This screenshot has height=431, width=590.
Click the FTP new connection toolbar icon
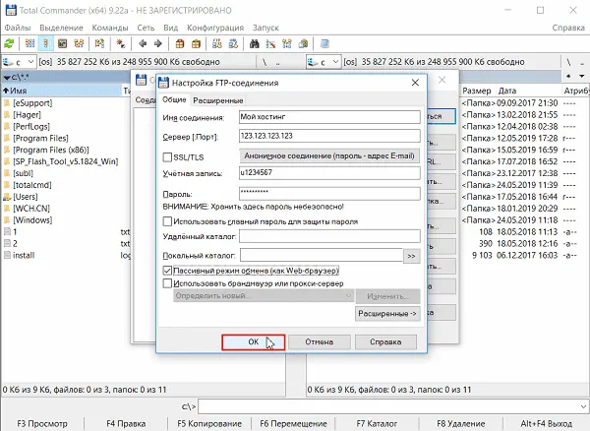(x=233, y=43)
